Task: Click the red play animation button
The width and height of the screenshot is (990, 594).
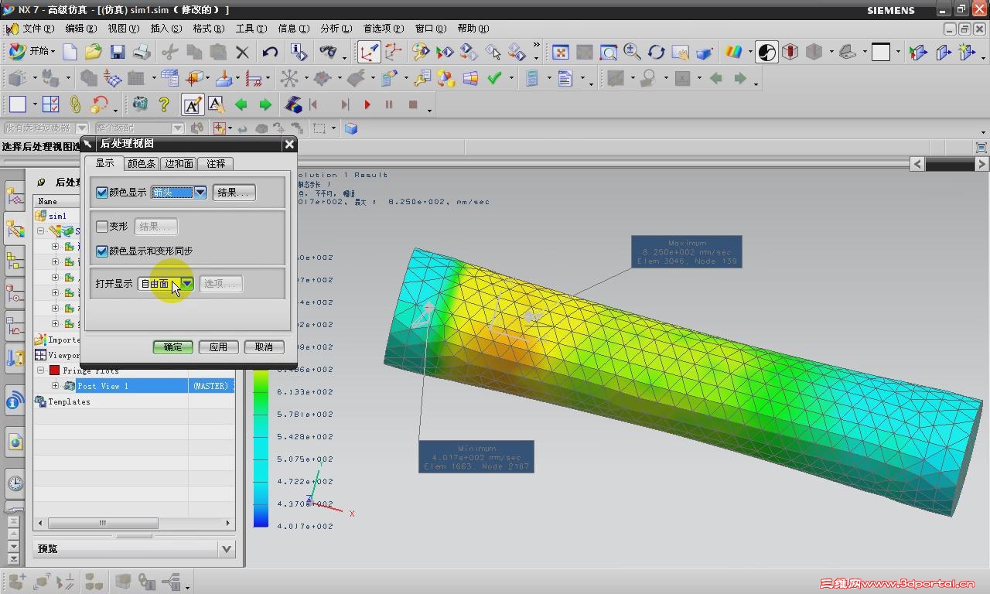Action: [367, 104]
